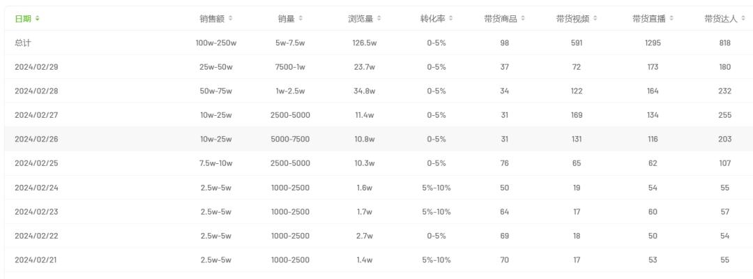Click the 2024/02/24 date cell
This screenshot has width=753, height=279.
tap(36, 188)
